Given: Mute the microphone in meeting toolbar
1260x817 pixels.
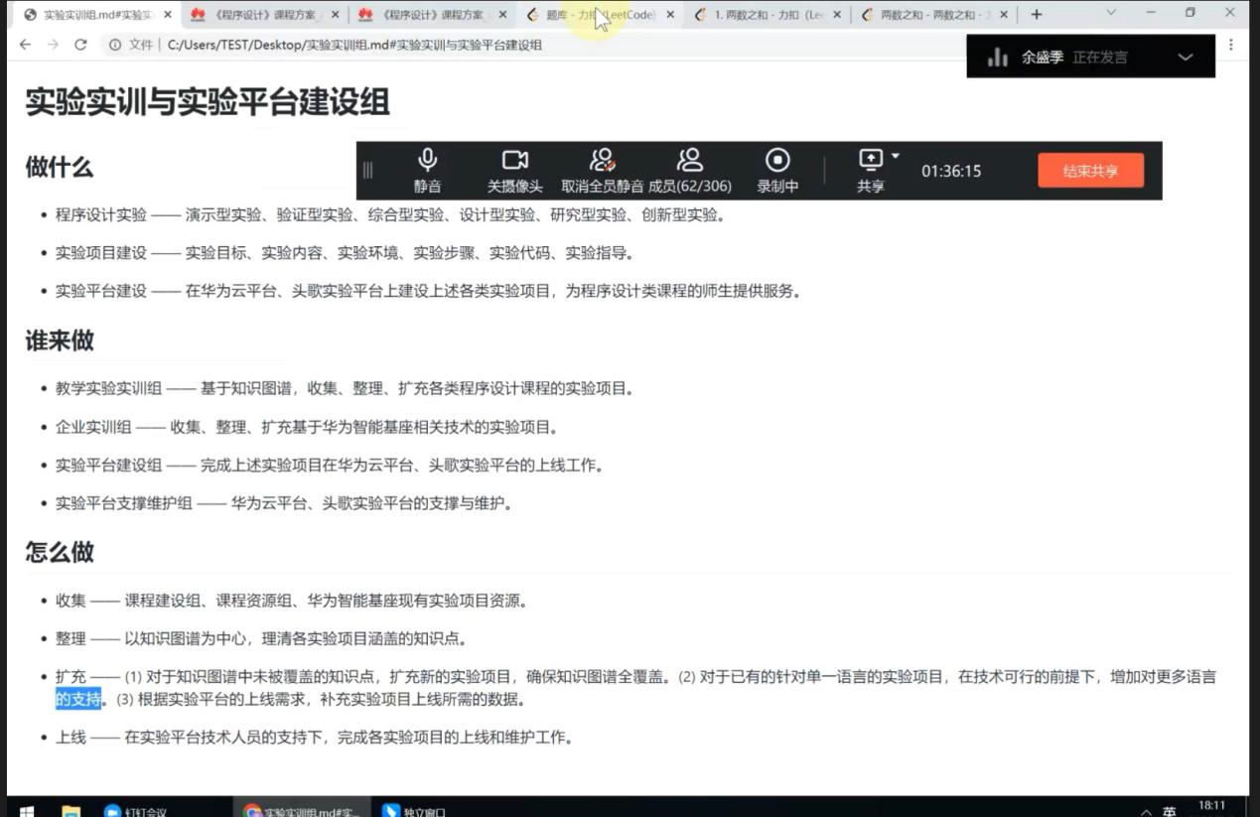Looking at the screenshot, I should pyautogui.click(x=428, y=170).
